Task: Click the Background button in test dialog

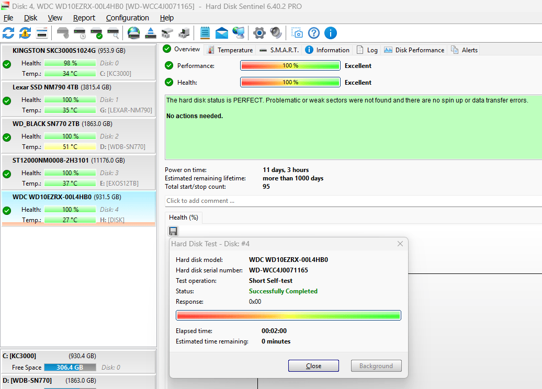Action: click(376, 366)
